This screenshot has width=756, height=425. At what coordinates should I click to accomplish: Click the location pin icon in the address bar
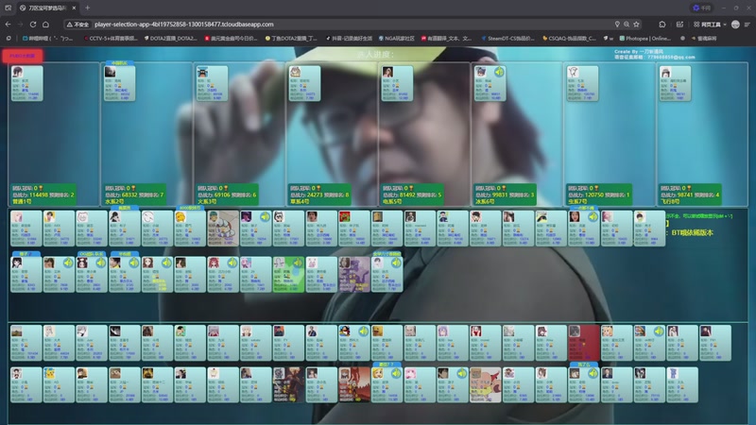[x=617, y=25]
